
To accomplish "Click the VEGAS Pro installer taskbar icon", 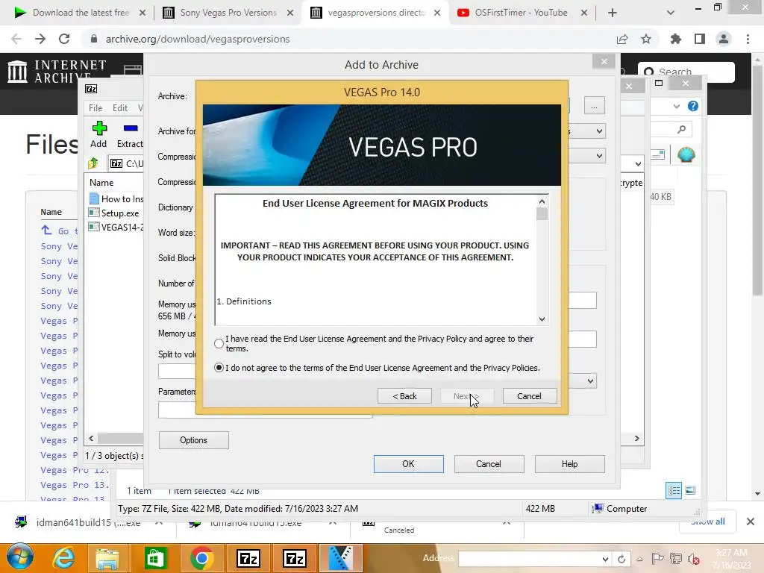I will [340, 558].
